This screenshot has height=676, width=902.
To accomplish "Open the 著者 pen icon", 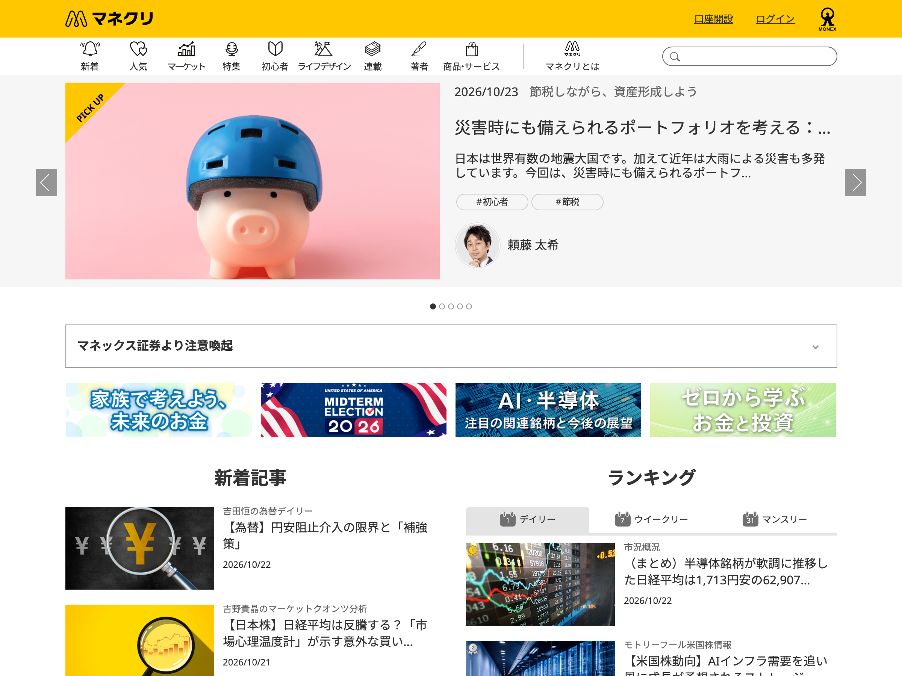I will [x=419, y=49].
